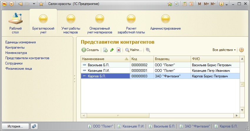250x131 pixels.
Task: Open the info help icon
Action: point(221,4)
